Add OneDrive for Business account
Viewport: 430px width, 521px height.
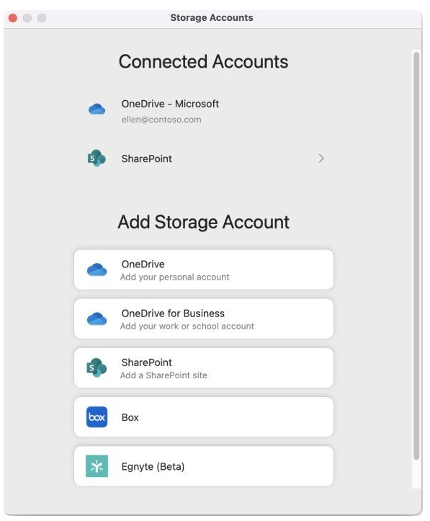click(x=204, y=319)
